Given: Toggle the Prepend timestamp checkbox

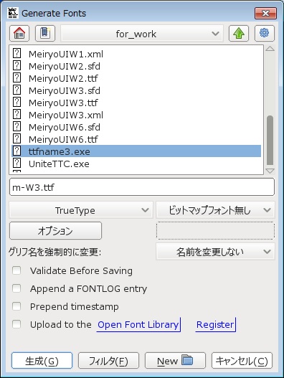Looking at the screenshot, I should click(16, 306).
